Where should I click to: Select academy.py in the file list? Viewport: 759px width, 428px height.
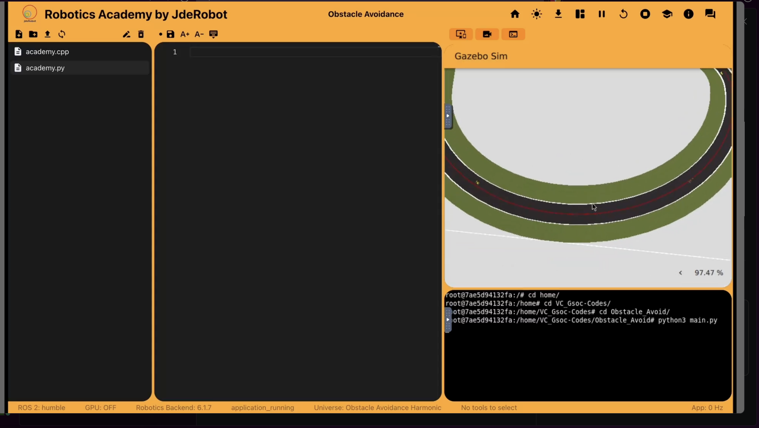[x=80, y=68]
